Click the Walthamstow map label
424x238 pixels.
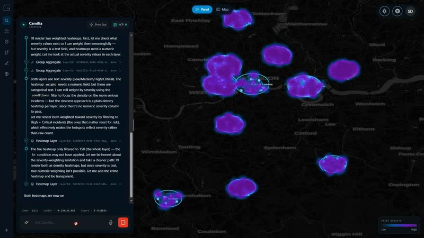point(306,24)
